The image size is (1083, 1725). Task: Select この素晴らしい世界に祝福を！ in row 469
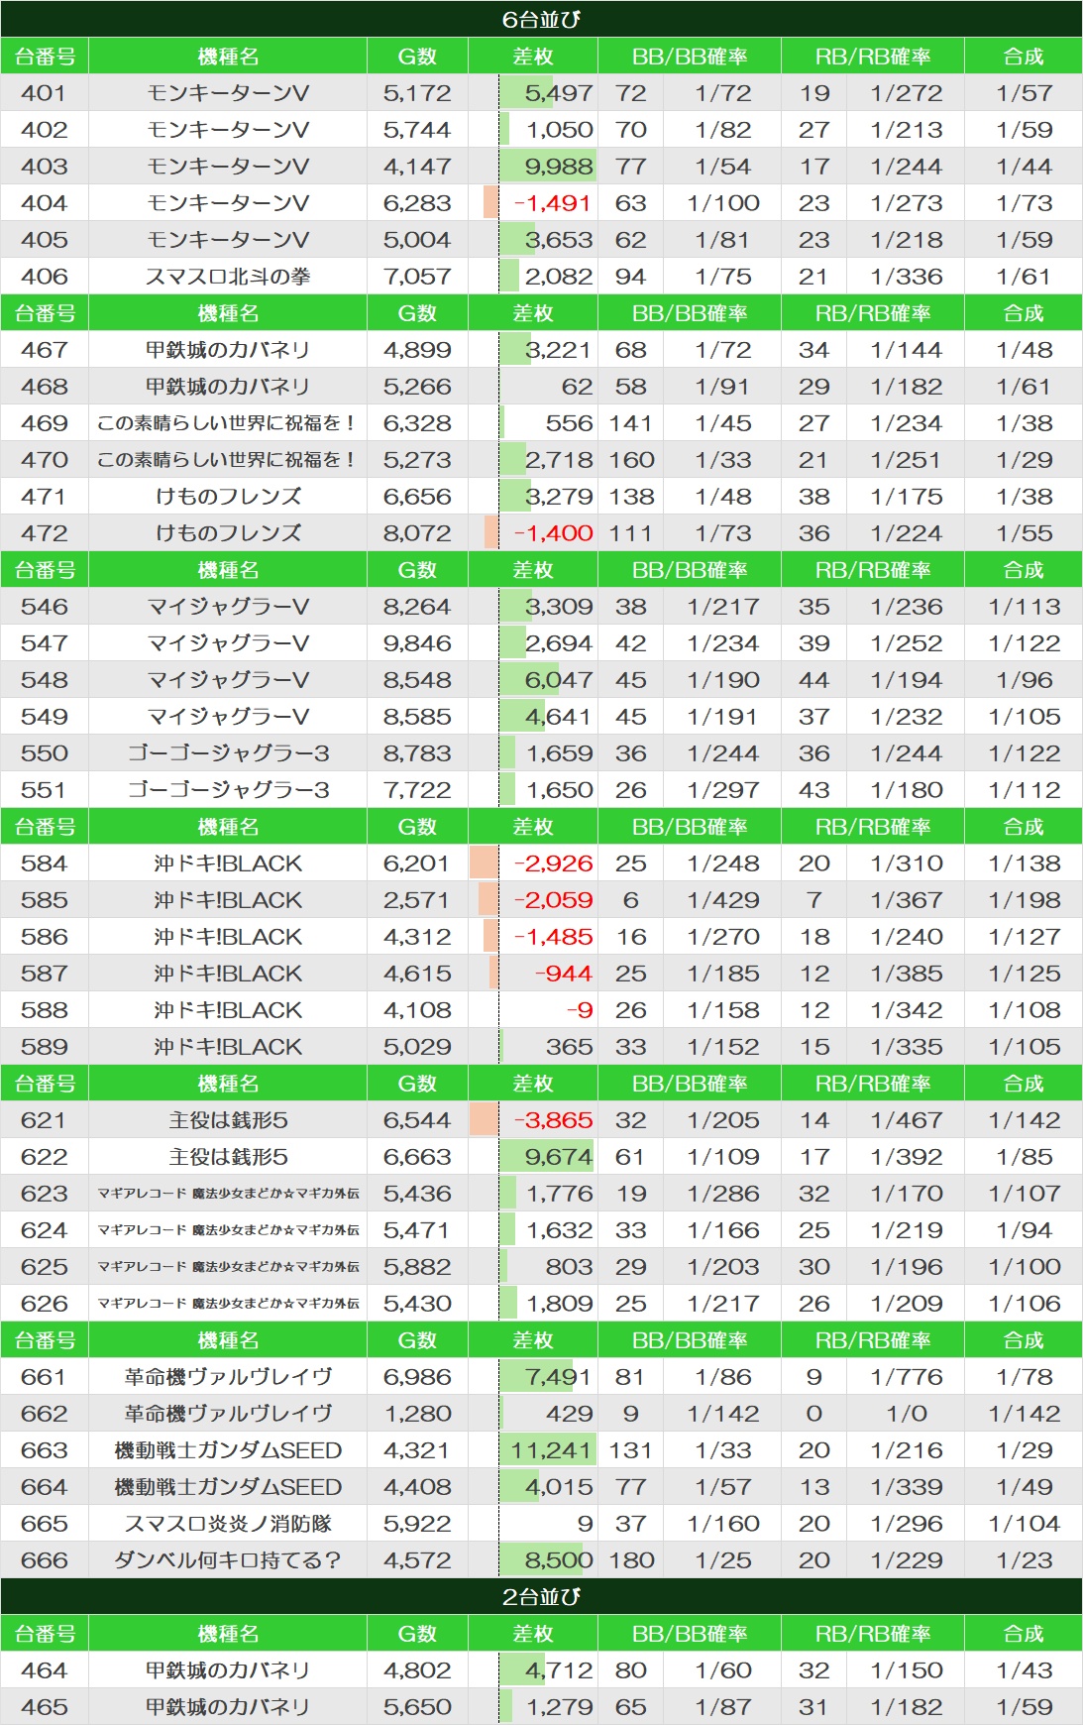[228, 423]
